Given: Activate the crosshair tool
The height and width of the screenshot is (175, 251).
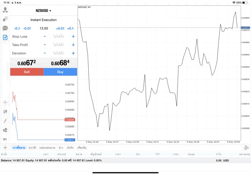Looking at the screenshot, I should pyautogui.click(x=5, y=102).
